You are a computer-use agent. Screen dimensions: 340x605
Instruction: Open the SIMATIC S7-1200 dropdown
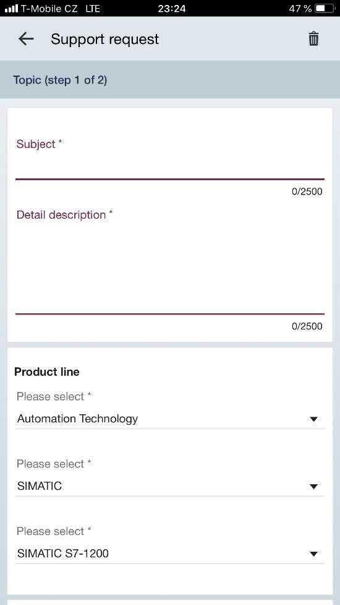point(170,554)
